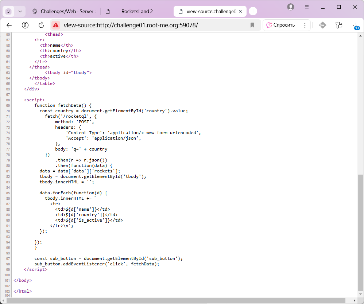Click the red insecure connection warning icon
This screenshot has width=364, height=304.
[56, 25]
